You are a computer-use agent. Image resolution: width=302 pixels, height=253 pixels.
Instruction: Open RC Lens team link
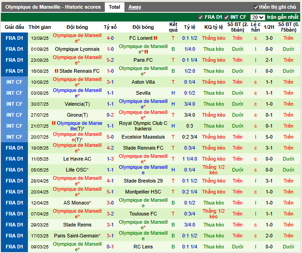coord(143,247)
